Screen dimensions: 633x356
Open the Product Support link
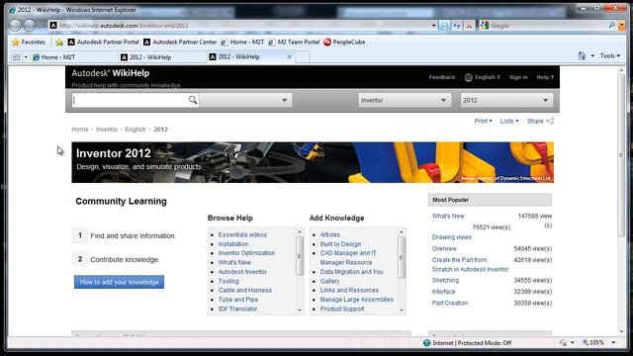tap(342, 309)
